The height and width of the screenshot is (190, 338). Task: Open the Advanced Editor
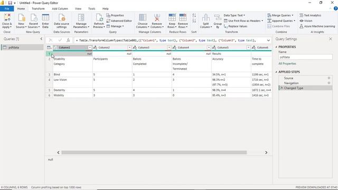pyautogui.click(x=119, y=21)
